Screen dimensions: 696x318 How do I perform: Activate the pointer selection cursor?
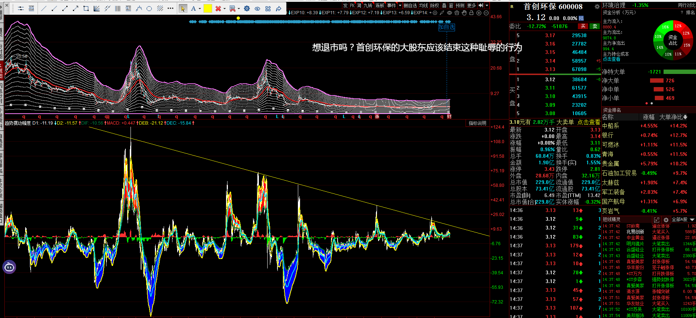tap(183, 8)
